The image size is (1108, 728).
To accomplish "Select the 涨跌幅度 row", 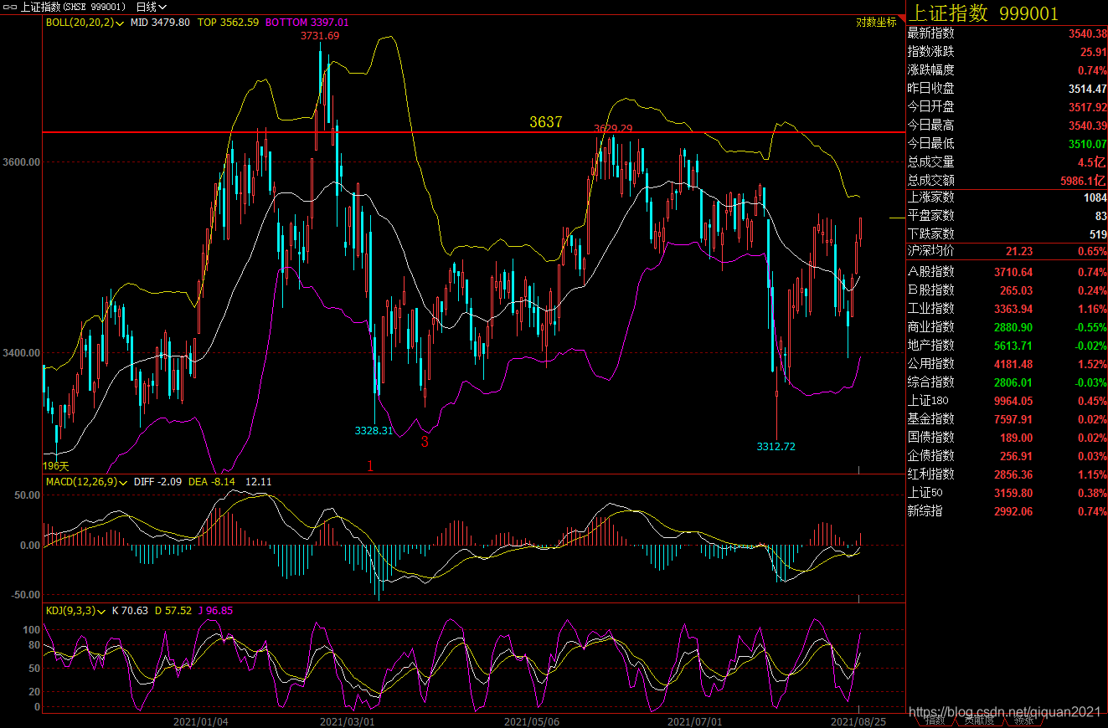I will pos(1008,70).
